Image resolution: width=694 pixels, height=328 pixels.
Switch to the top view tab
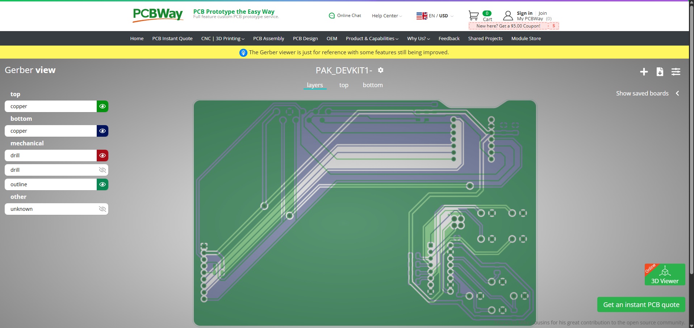(344, 85)
